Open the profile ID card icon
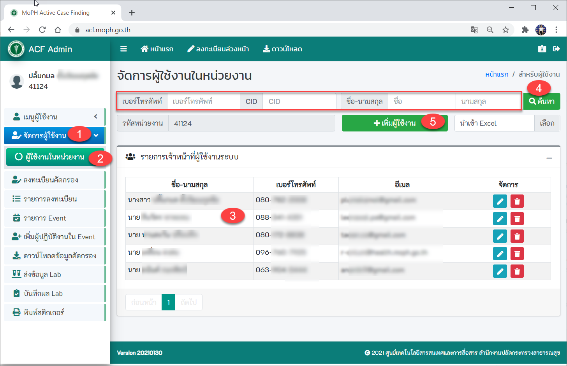 [542, 49]
